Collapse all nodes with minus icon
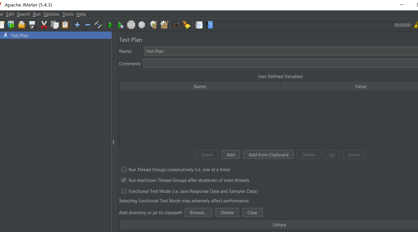Viewport: 418px width, 232px height. (x=88, y=25)
